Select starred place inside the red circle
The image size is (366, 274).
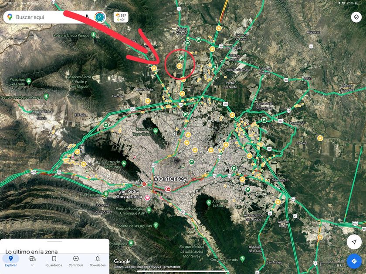[x=179, y=66]
